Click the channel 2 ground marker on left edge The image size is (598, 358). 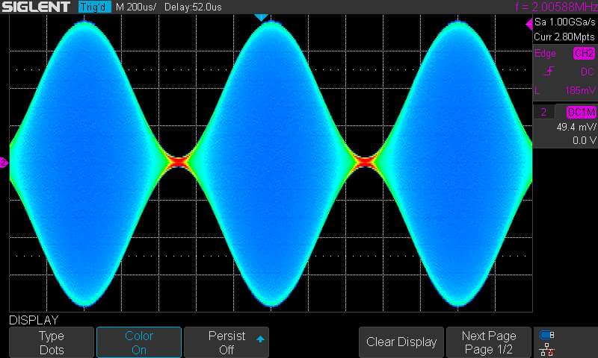click(4, 162)
